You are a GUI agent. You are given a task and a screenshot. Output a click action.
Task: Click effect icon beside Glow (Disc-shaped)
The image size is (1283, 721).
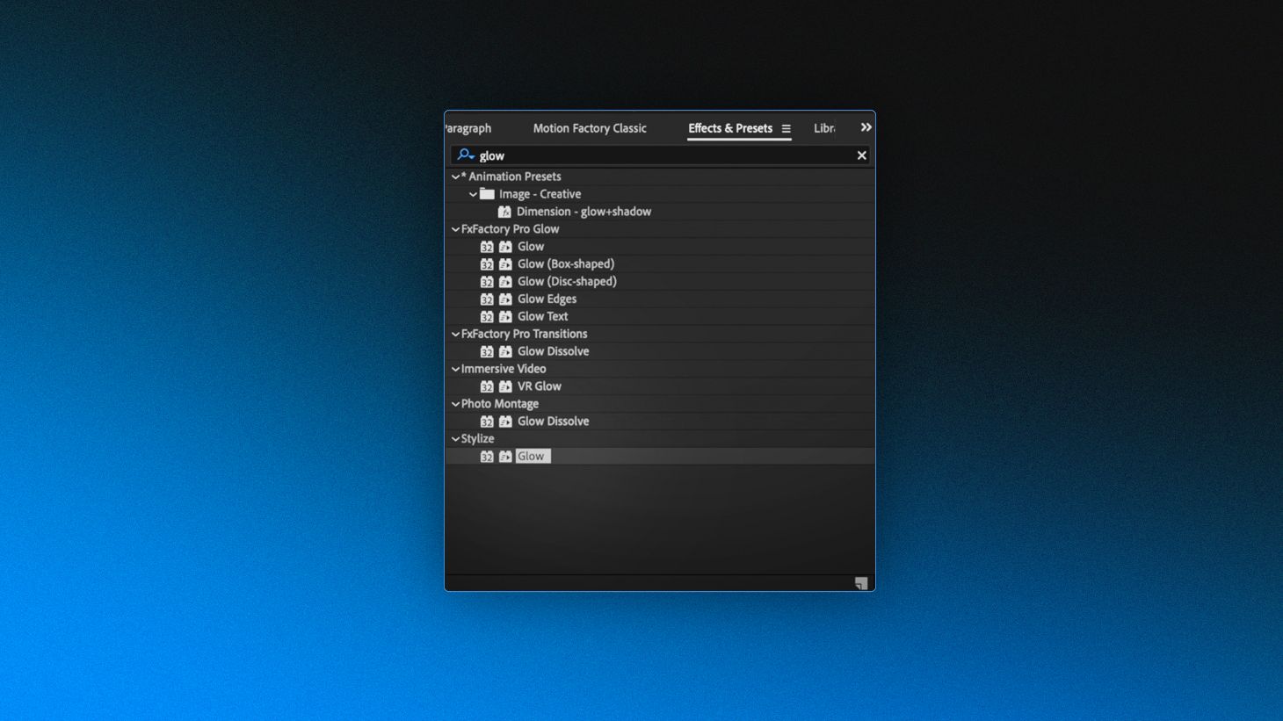[505, 282]
